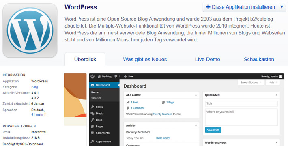This screenshot has width=288, height=146.
Task: Collapse the WordPress News panel
Action: (x=276, y=142)
